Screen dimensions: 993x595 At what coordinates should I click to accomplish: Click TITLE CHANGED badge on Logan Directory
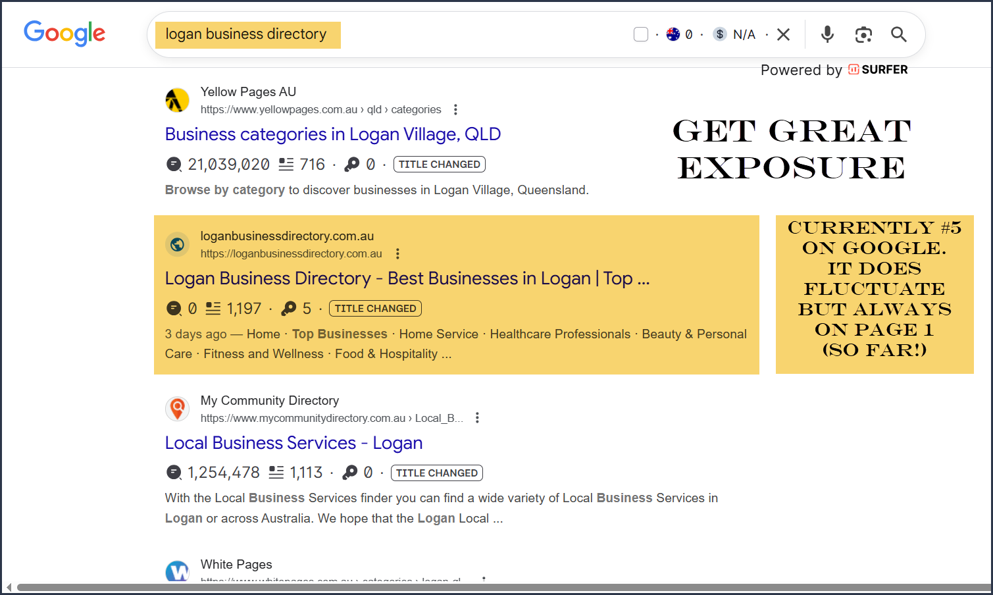click(x=375, y=309)
